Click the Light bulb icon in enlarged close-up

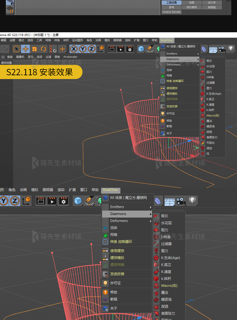pos(192,201)
